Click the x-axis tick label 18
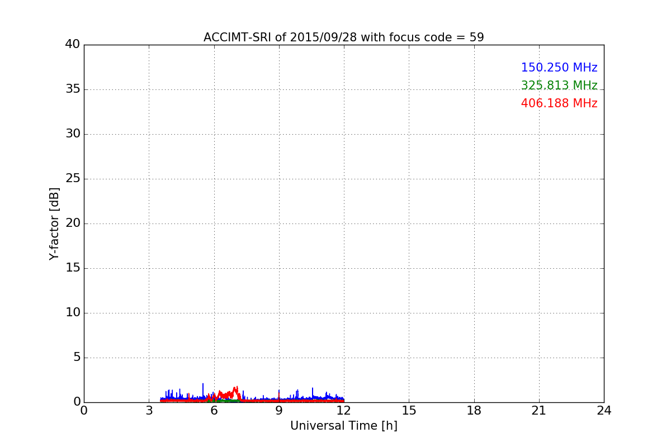 click(474, 411)
